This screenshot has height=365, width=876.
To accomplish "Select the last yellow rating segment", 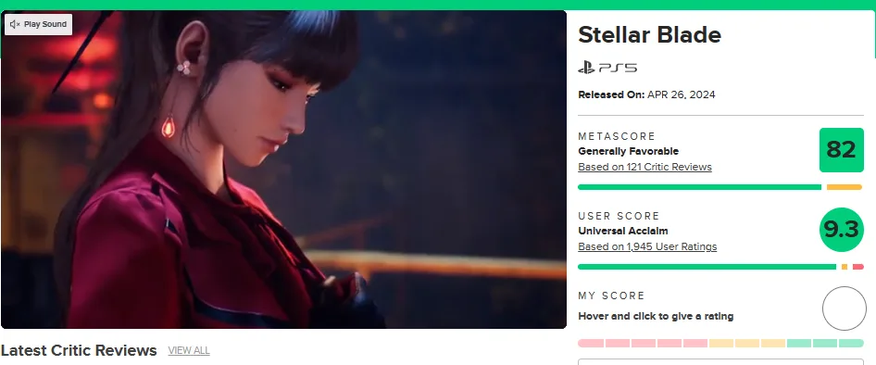I will click(x=773, y=343).
